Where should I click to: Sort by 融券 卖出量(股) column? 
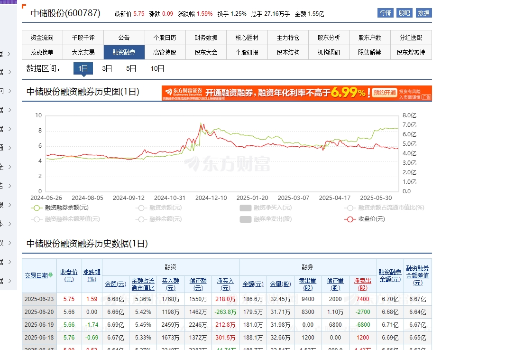[x=308, y=284]
